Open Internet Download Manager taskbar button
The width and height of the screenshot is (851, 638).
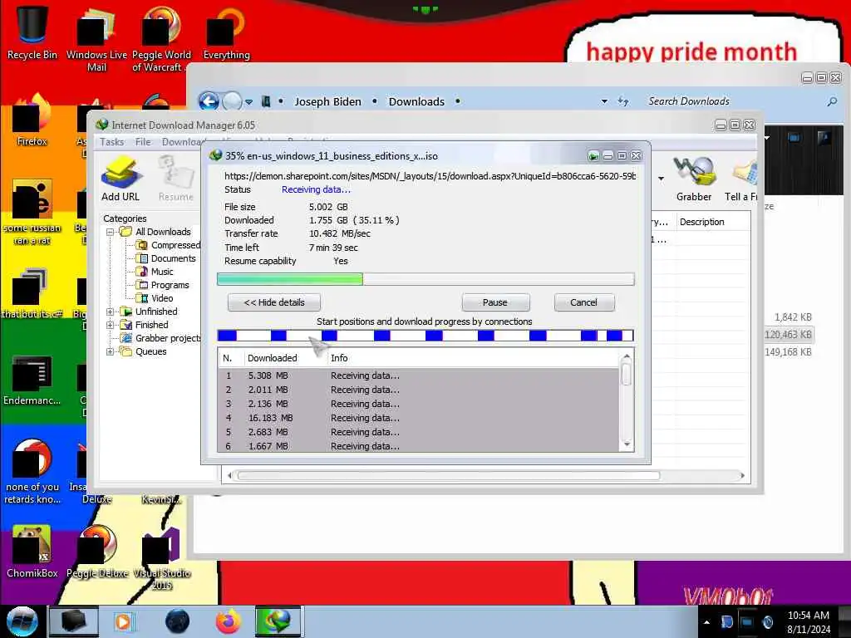coord(278,621)
